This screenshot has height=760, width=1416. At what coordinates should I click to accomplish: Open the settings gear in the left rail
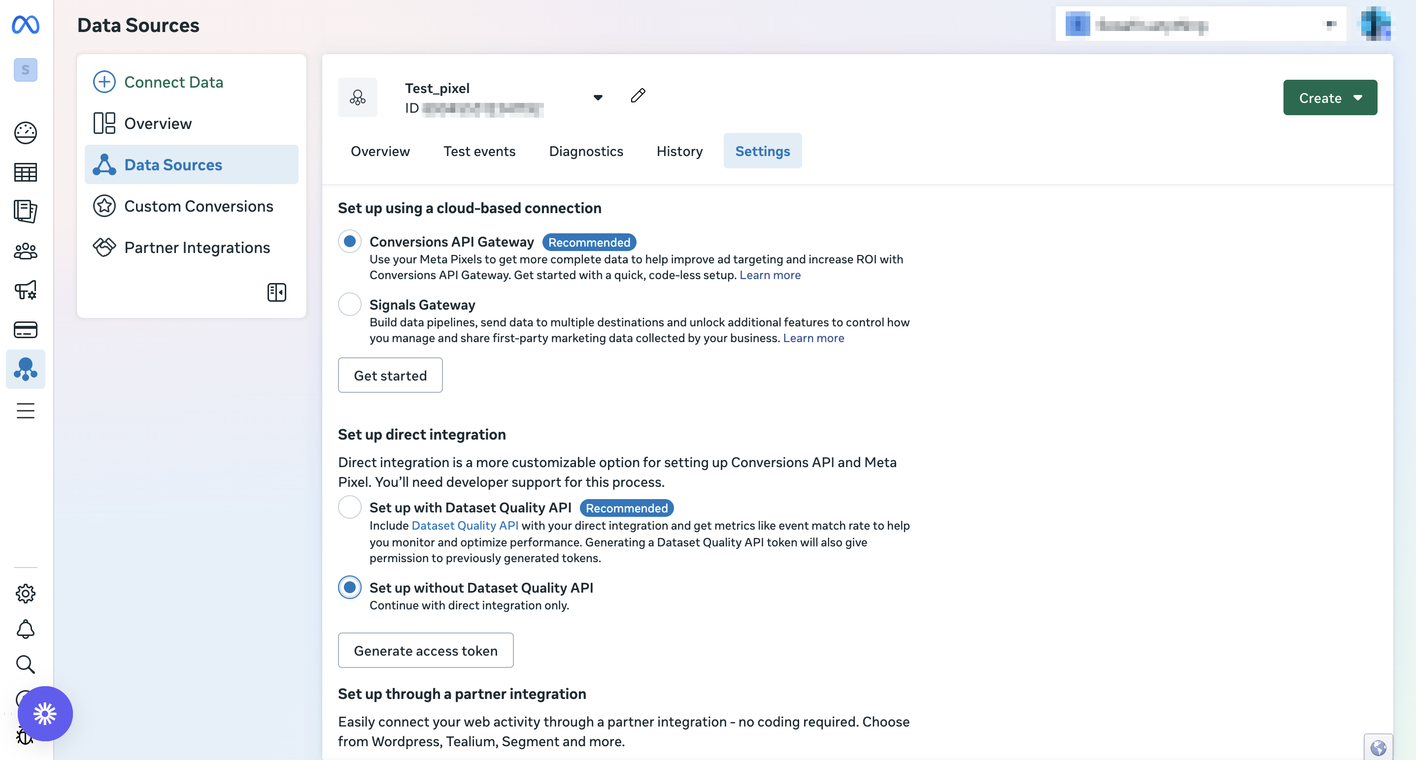point(25,594)
